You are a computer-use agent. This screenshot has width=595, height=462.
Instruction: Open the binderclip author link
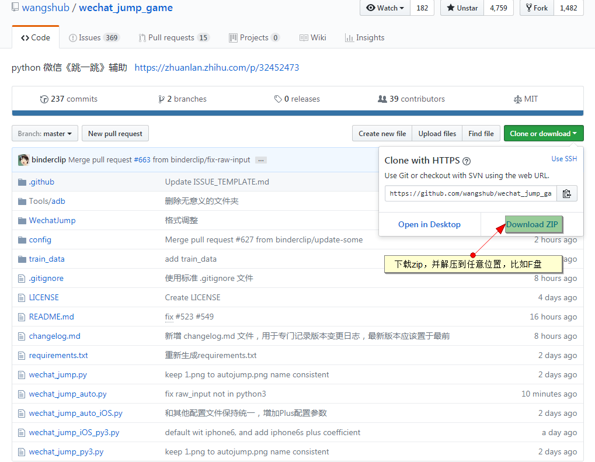tap(48, 160)
